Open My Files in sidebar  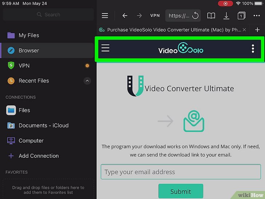(47, 35)
